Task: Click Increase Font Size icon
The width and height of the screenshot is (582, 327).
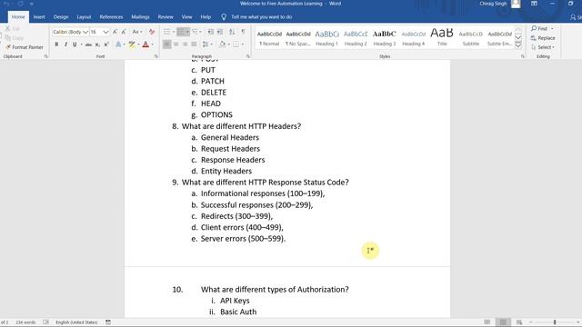Action: (x=115, y=32)
